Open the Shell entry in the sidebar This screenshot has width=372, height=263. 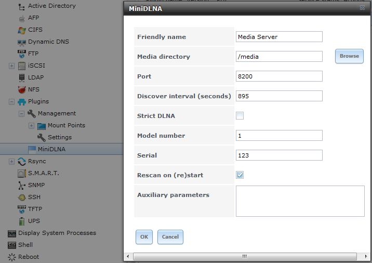pyautogui.click(x=25, y=245)
